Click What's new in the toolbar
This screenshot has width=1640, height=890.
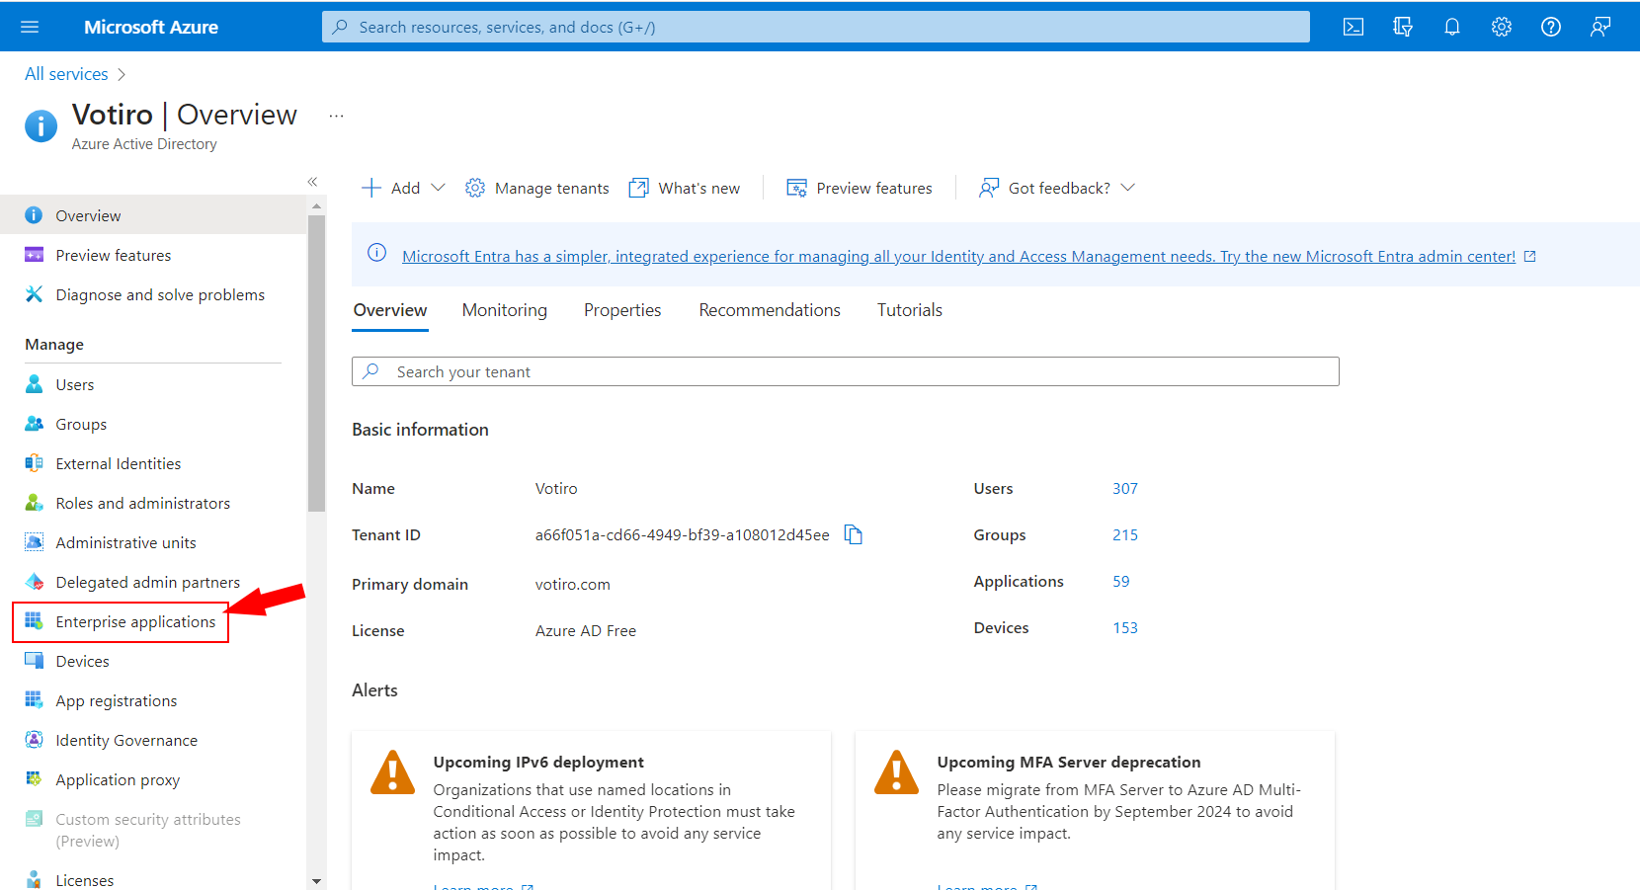coord(685,188)
